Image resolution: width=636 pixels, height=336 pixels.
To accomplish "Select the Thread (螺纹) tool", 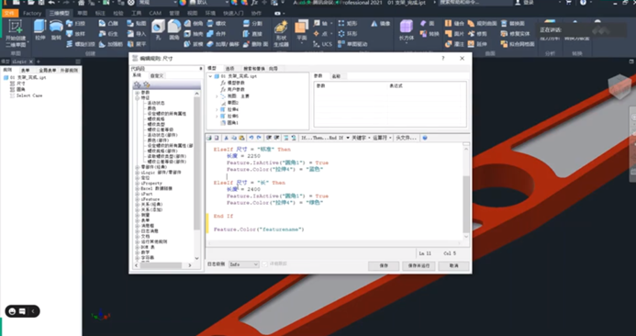I will point(217,24).
